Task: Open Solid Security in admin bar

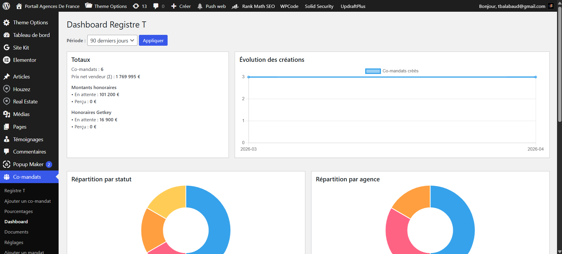Action: click(319, 6)
